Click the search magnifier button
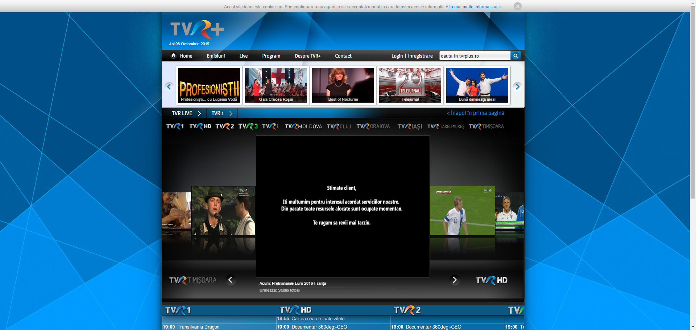The image size is (696, 330). 515,56
